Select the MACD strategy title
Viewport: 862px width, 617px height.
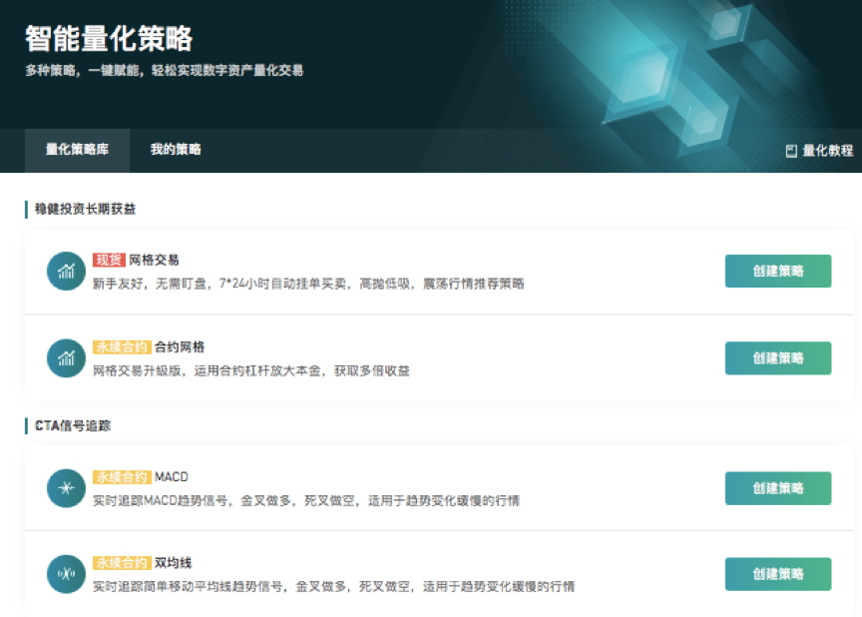tap(171, 477)
